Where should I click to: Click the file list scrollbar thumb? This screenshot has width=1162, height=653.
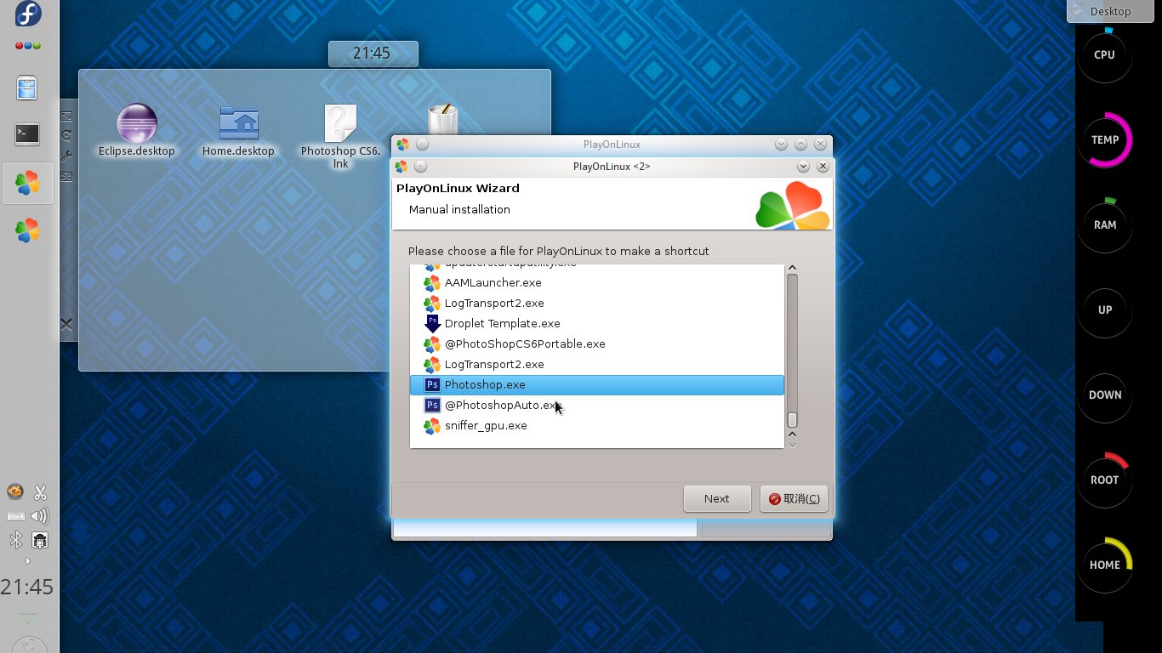pos(792,420)
